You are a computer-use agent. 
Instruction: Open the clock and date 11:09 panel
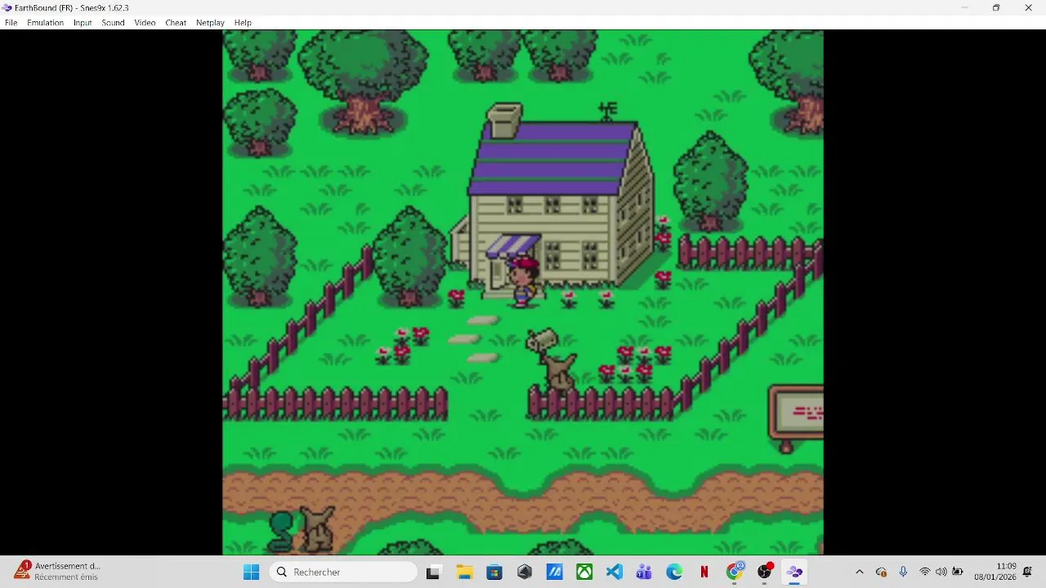point(995,572)
